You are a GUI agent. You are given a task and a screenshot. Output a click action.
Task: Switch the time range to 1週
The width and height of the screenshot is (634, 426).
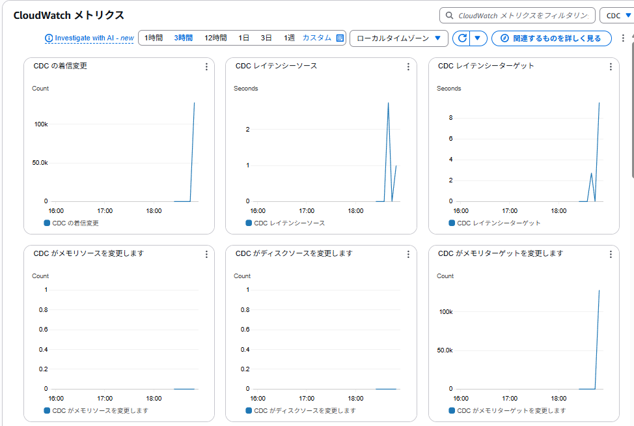point(289,38)
